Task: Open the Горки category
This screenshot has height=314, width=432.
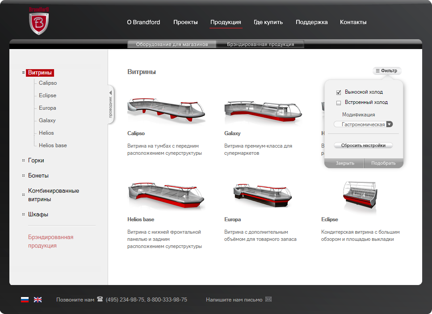Action: pos(36,160)
